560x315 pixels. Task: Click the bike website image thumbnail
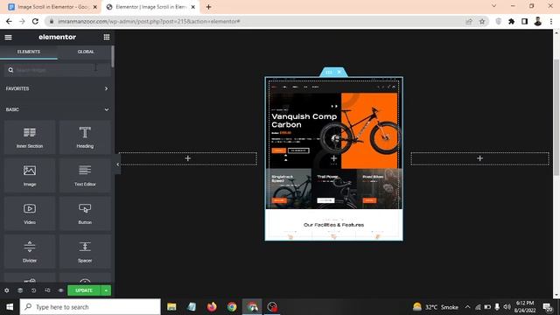(333, 158)
